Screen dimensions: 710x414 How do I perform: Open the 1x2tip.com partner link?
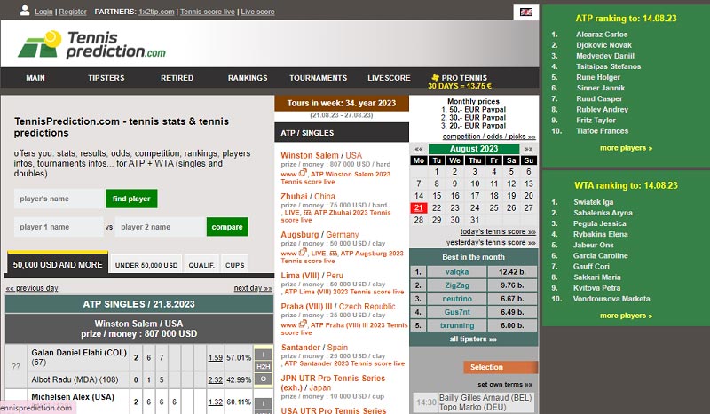tap(156, 12)
